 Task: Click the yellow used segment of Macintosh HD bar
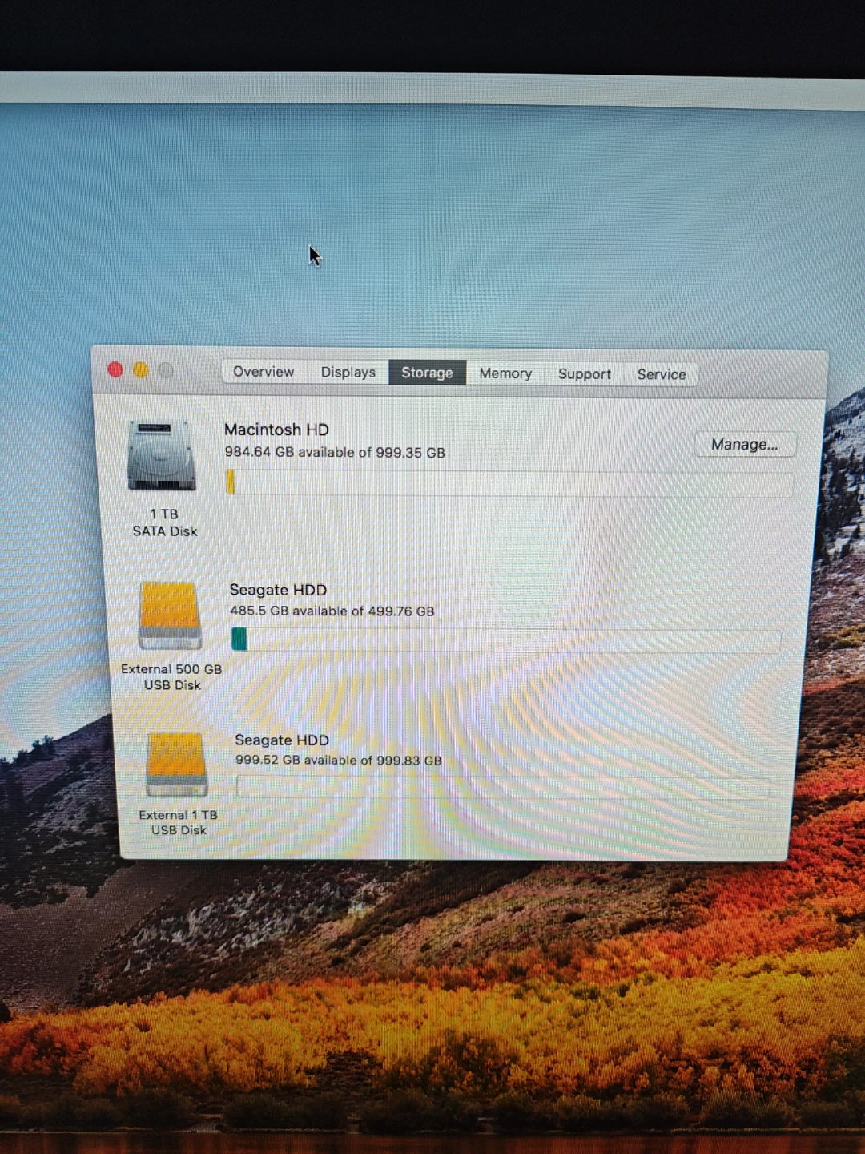231,482
